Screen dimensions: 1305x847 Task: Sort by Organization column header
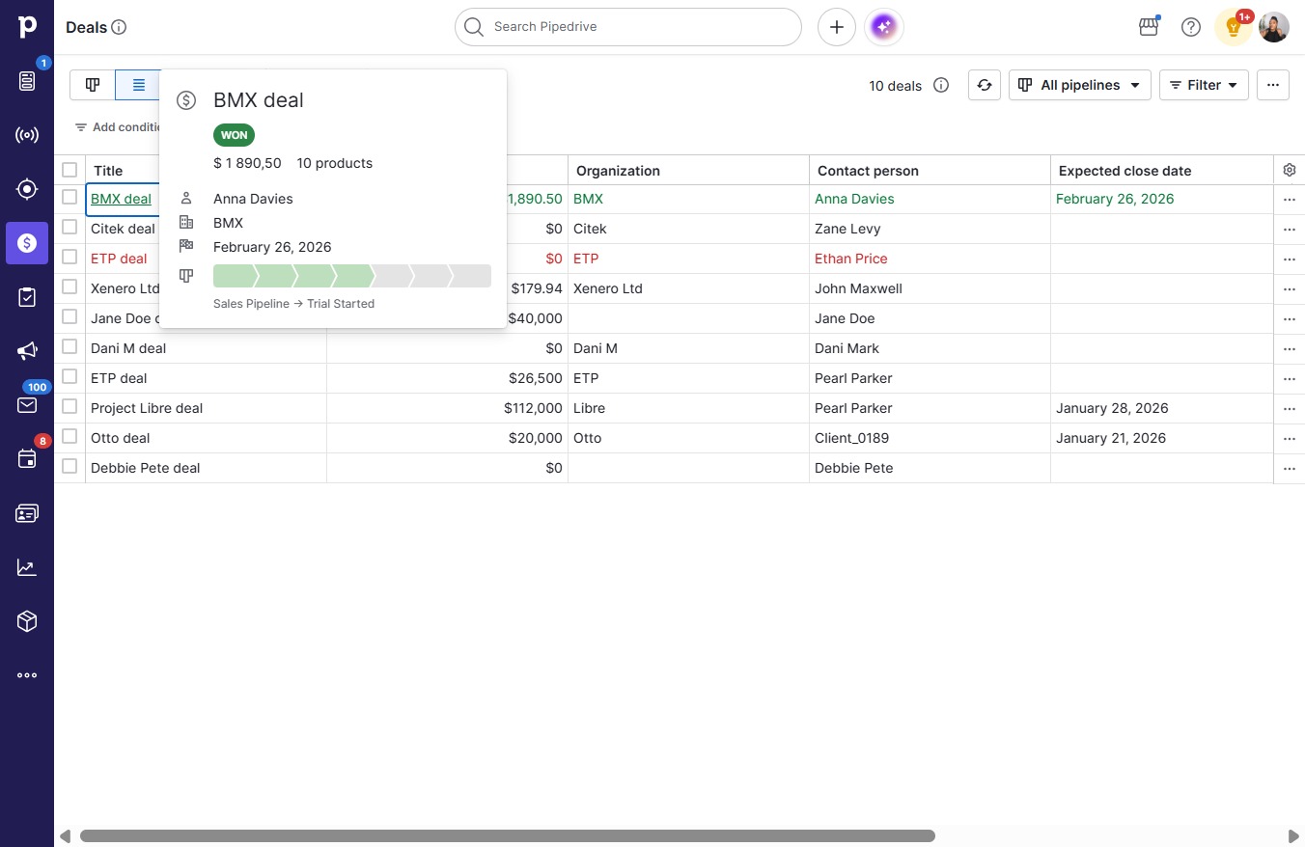click(618, 171)
